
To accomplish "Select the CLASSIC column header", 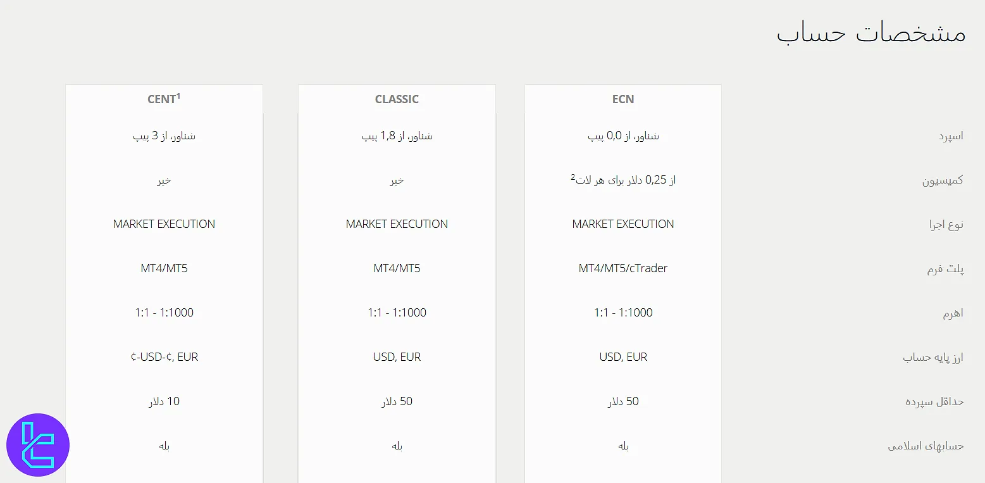I will tap(397, 99).
